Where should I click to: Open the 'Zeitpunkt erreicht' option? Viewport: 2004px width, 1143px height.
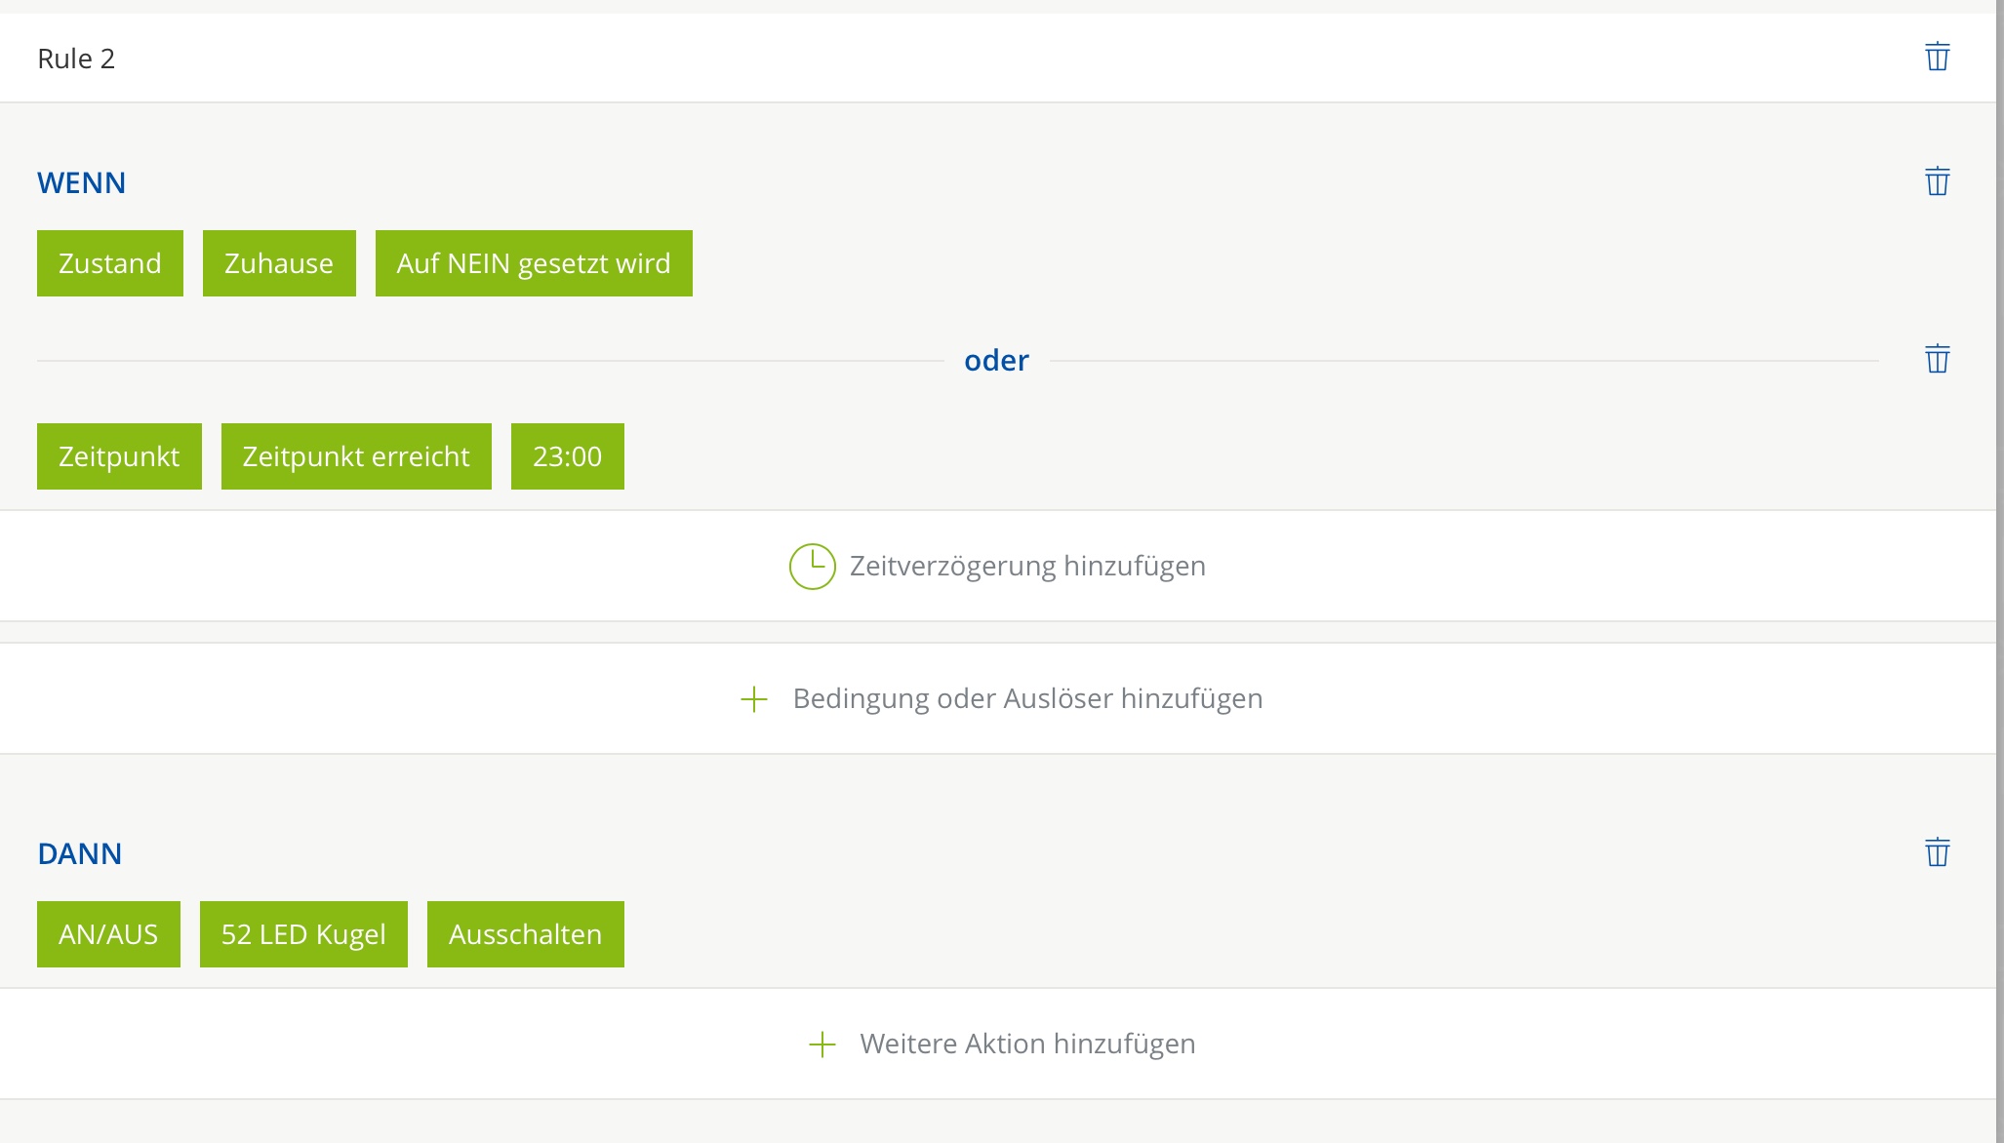pos(356,456)
